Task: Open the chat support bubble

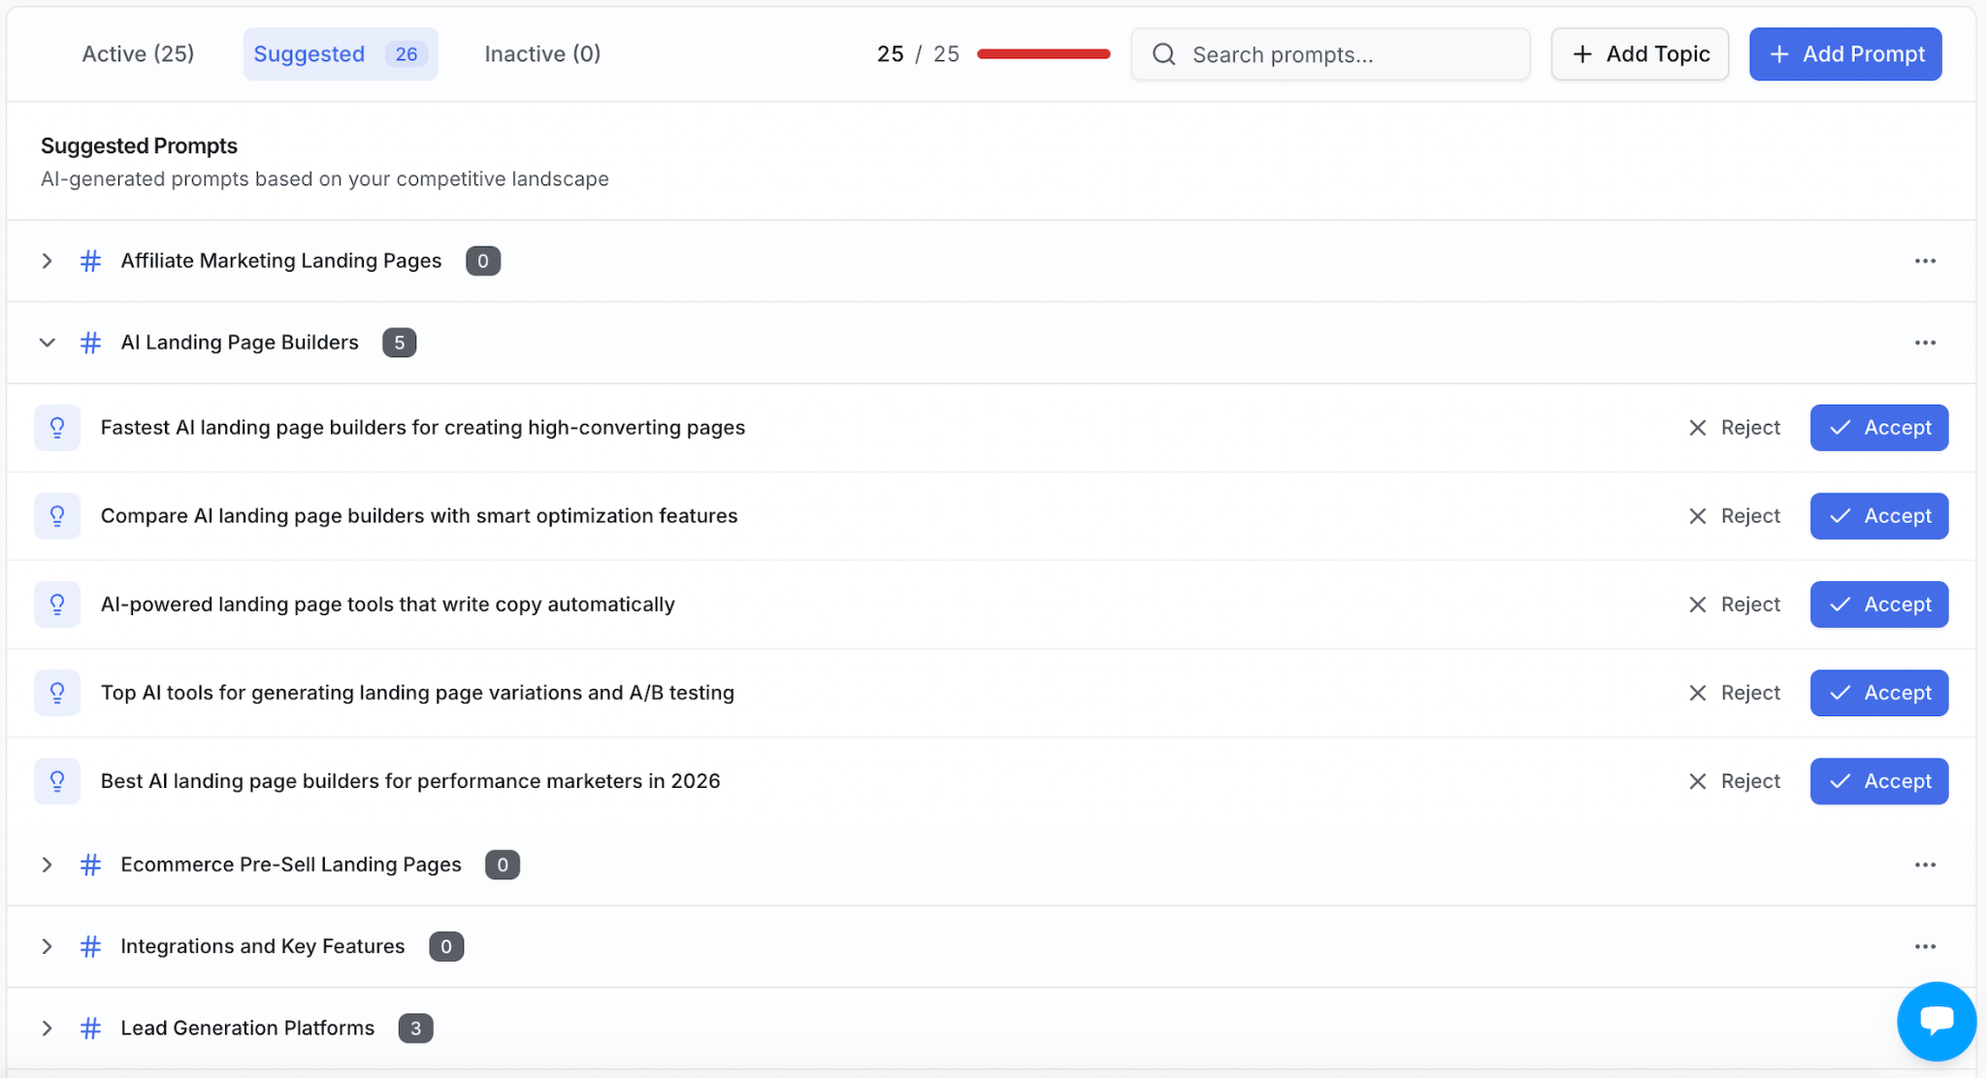Action: (1936, 1021)
